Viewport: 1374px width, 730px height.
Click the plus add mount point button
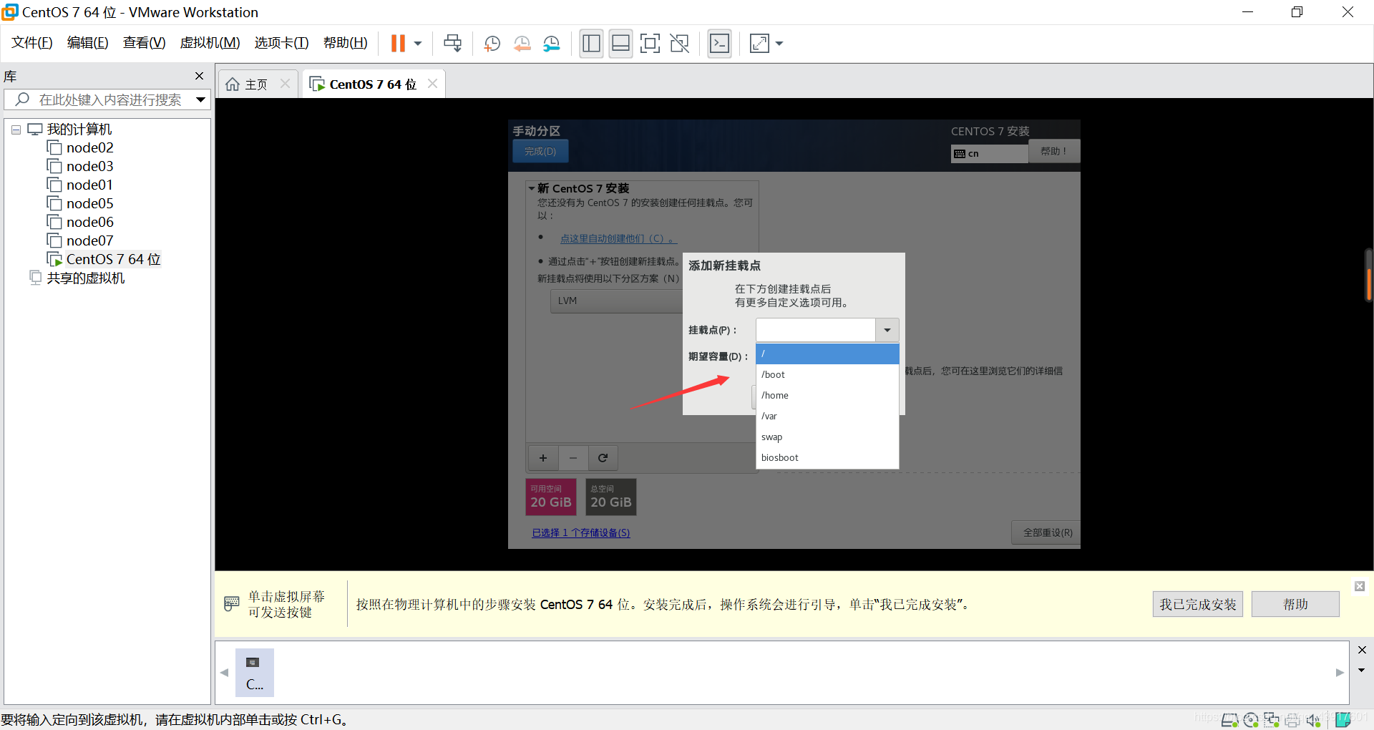click(x=543, y=458)
